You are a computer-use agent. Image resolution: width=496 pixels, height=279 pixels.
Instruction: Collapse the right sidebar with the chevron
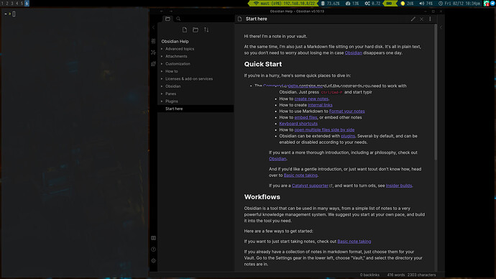(441, 27)
